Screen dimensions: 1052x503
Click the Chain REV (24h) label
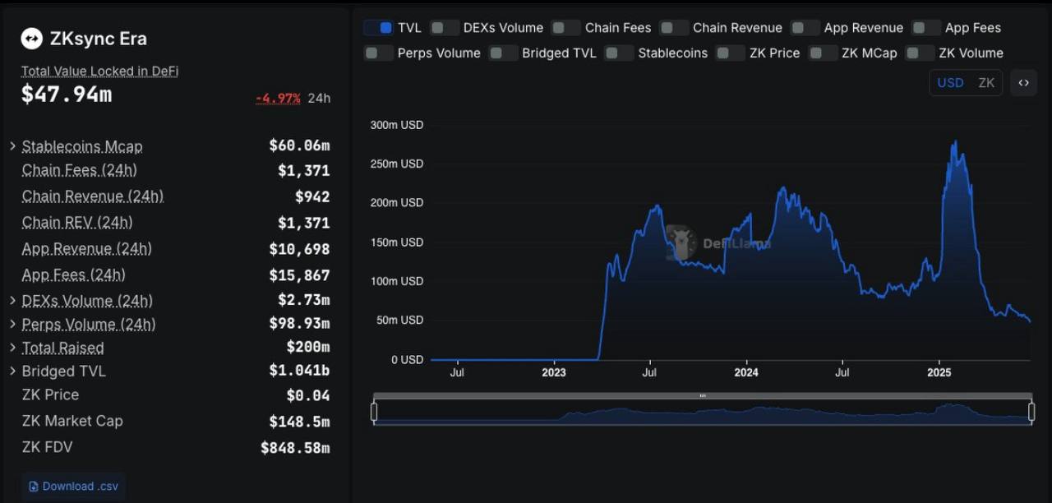[x=77, y=223]
